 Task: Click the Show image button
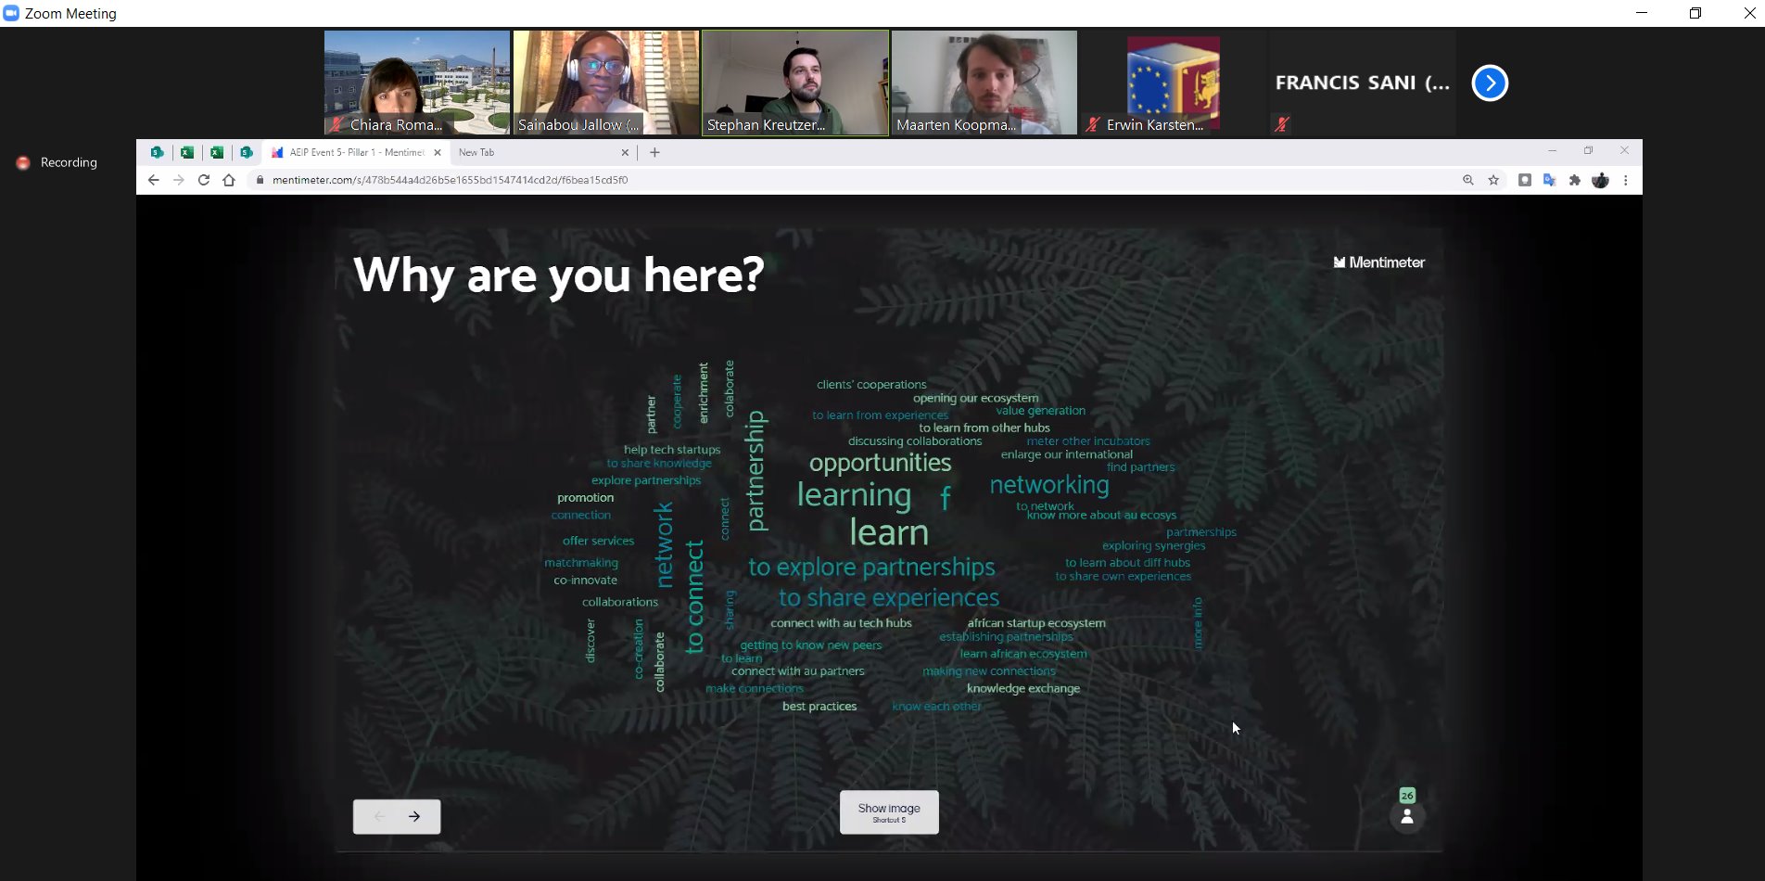pyautogui.click(x=889, y=812)
